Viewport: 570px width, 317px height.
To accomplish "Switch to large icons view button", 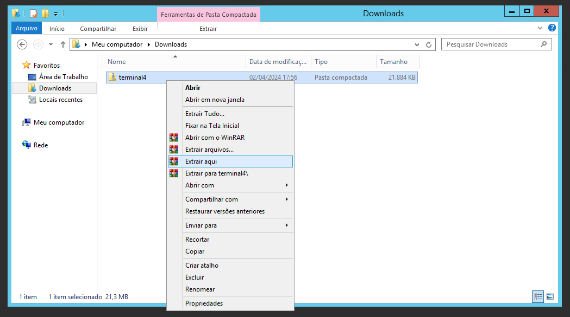I will (550, 296).
